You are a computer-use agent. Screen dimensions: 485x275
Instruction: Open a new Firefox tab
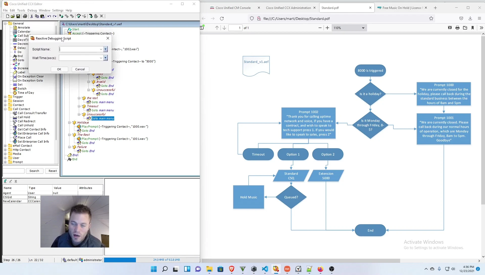[435, 8]
